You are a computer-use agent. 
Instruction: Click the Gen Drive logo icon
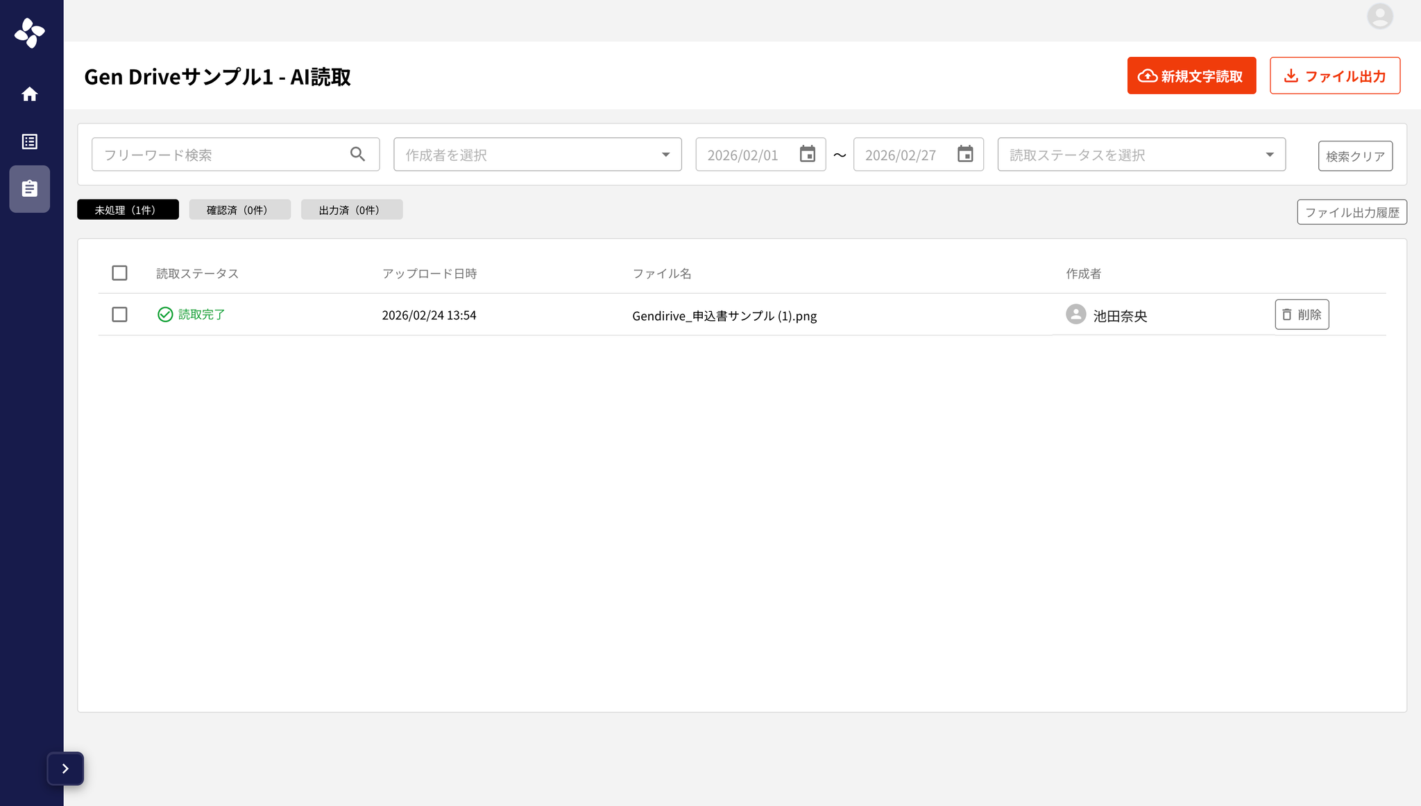(30, 33)
